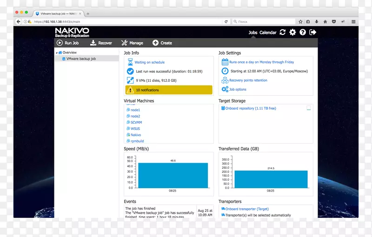The image size is (372, 237).
Task: Click the Pocket shield icon
Action: tap(334, 21)
